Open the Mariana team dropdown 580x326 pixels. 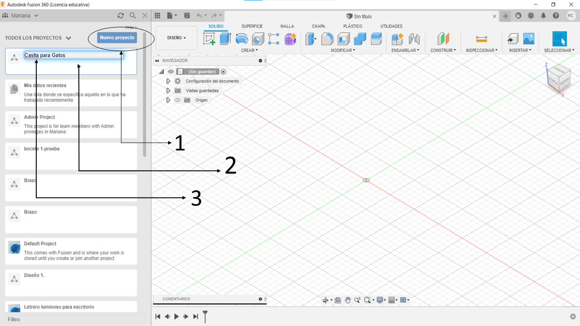pos(21,15)
